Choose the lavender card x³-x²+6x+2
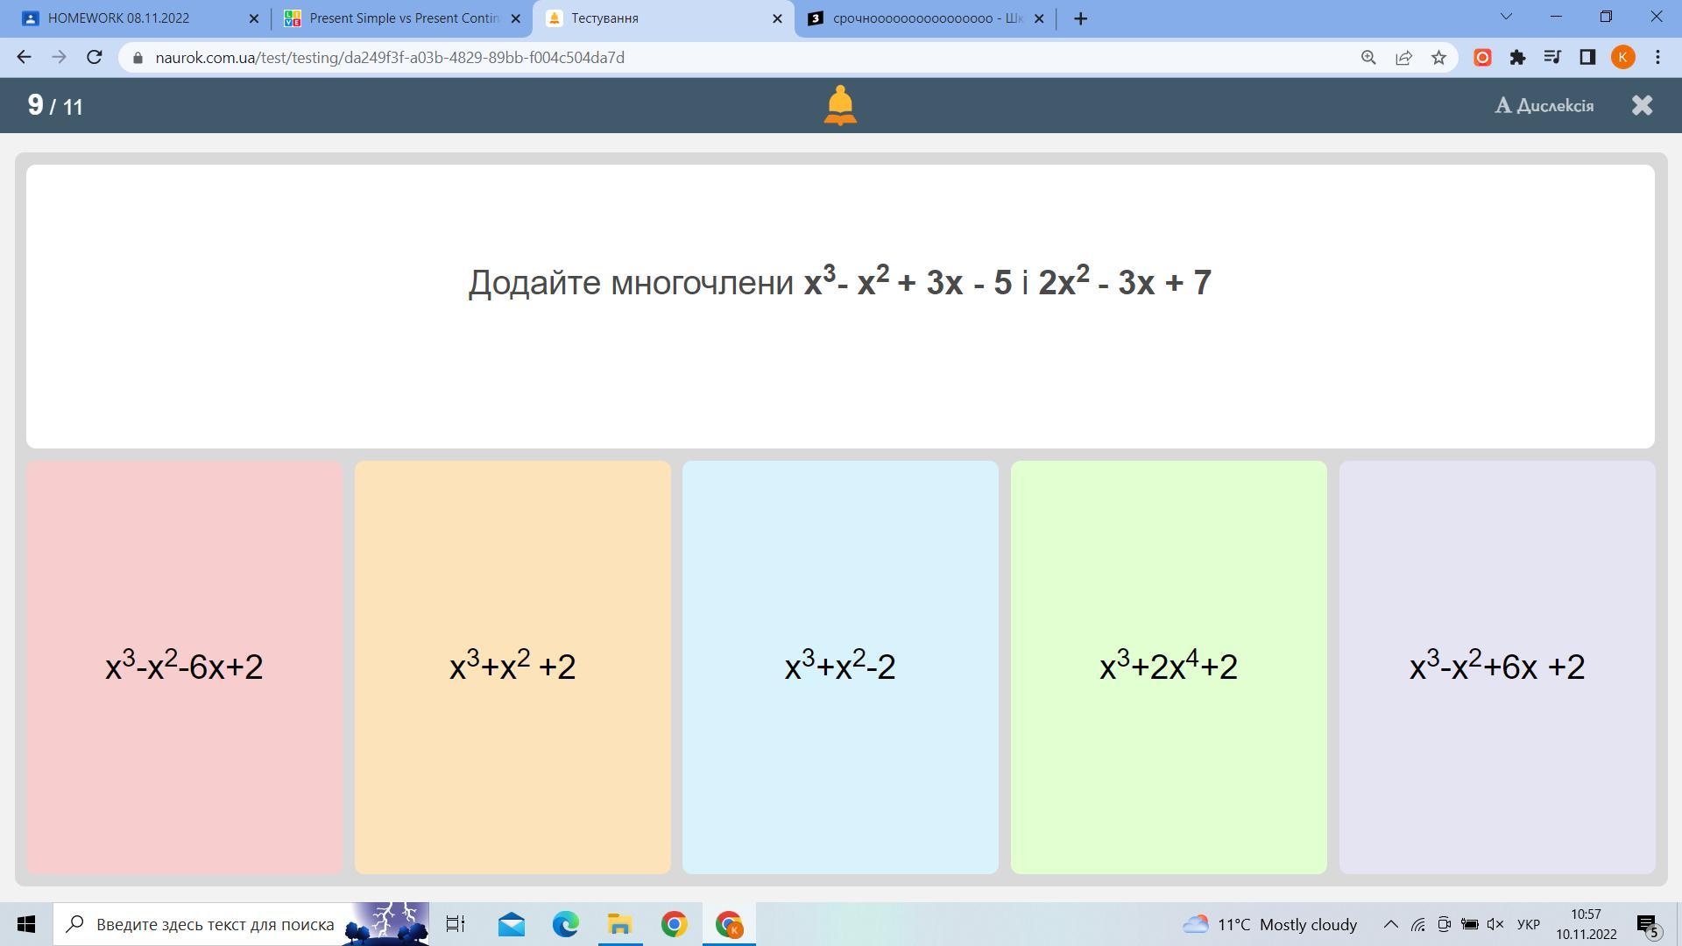 (x=1496, y=667)
